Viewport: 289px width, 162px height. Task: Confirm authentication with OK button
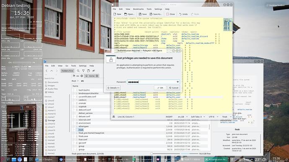coord(160,88)
